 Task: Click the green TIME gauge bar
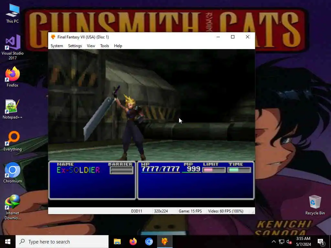[239, 170]
